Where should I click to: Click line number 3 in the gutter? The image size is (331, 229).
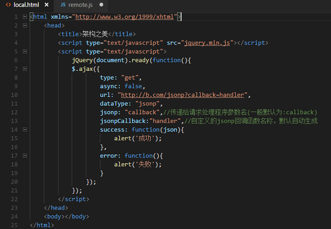click(16, 34)
